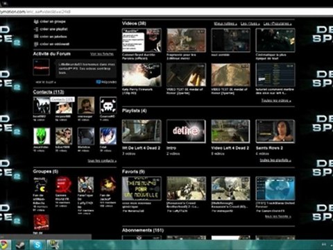Viewport: 333px width, 250px height.
Task: Open the 'Cinématique la plus épique' video thumbnail
Action: (275, 40)
